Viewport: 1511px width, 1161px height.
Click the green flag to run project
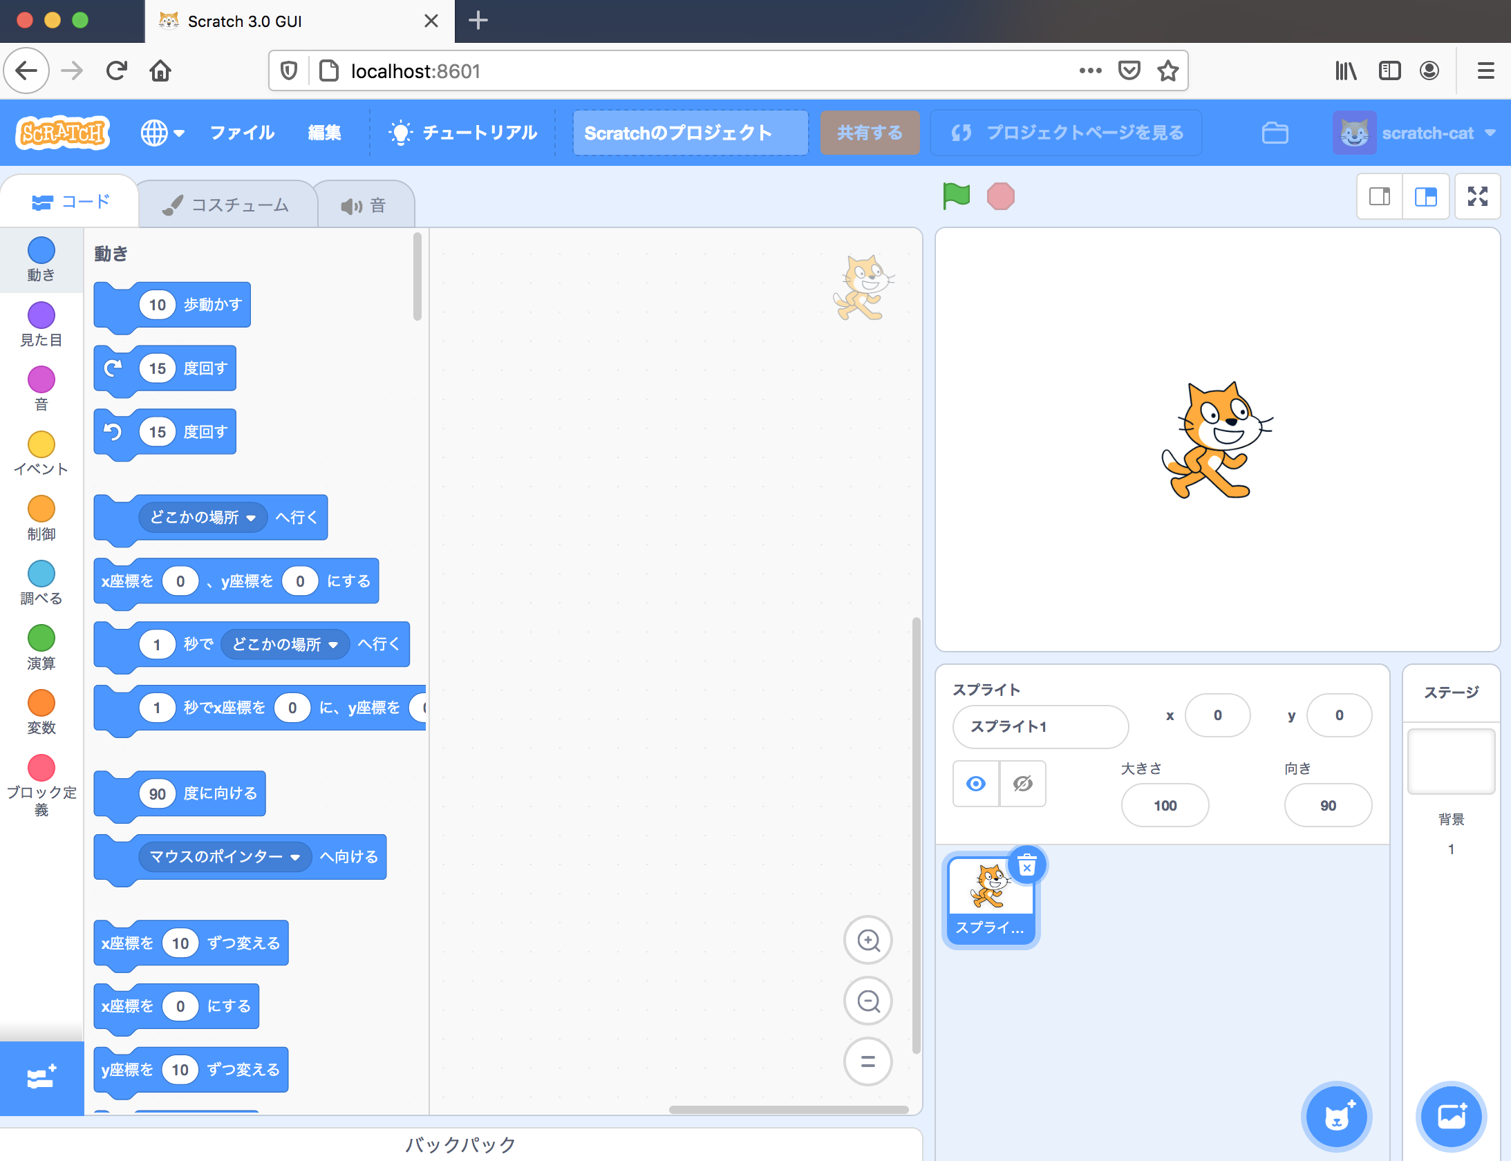(x=956, y=196)
